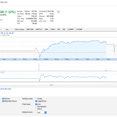
Task: Enable the Dow Jones comparison checkbox
Action: point(14,30)
